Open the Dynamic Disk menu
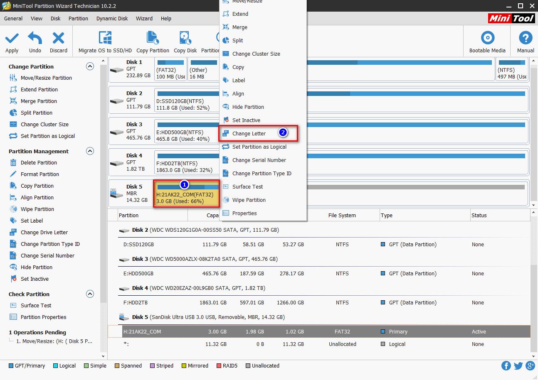Viewport: 538px width, 380px height. point(112,18)
